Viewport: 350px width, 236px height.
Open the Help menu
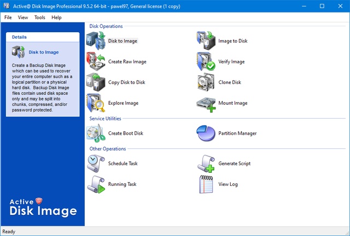(x=56, y=17)
